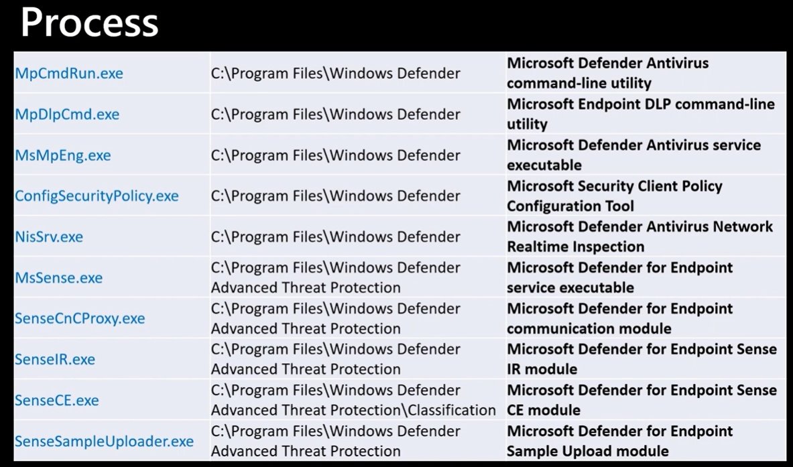Open the MpDlpCmd.exe link
The height and width of the screenshot is (467, 793).
pyautogui.click(x=67, y=114)
